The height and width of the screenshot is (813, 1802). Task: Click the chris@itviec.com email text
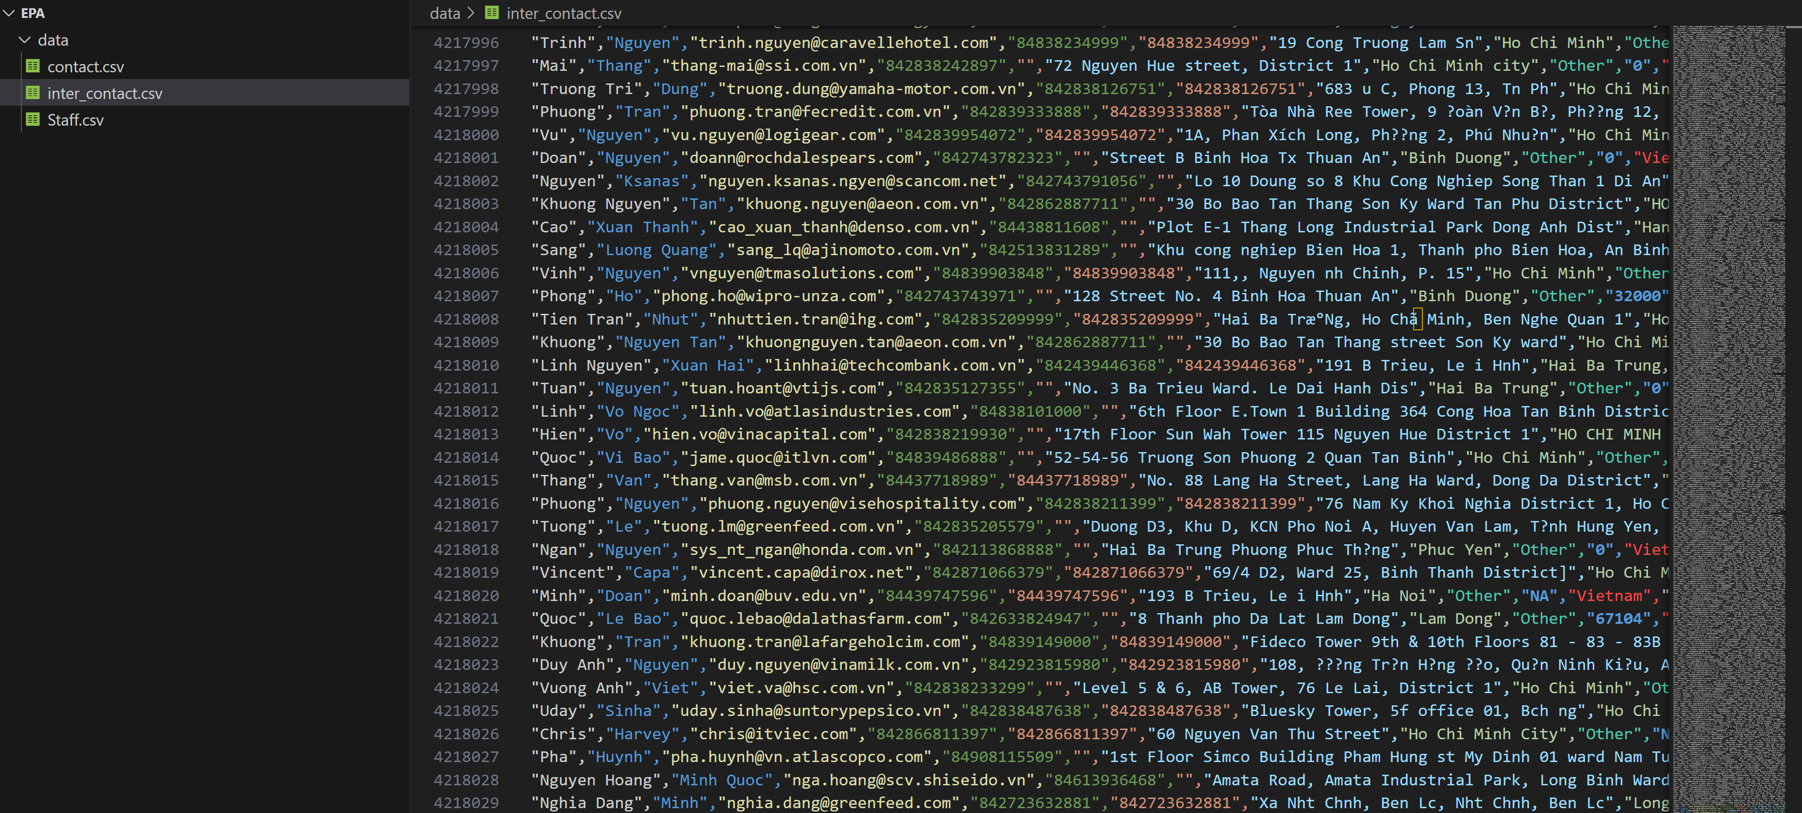coord(774,734)
